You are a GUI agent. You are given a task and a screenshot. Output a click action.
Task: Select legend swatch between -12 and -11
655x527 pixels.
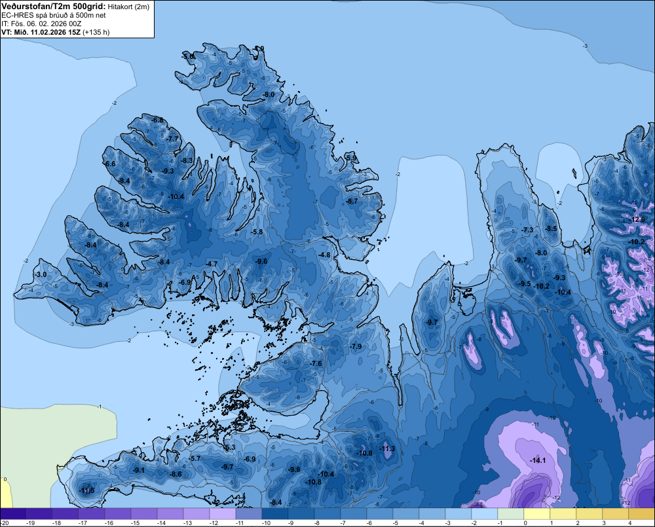pos(223,513)
